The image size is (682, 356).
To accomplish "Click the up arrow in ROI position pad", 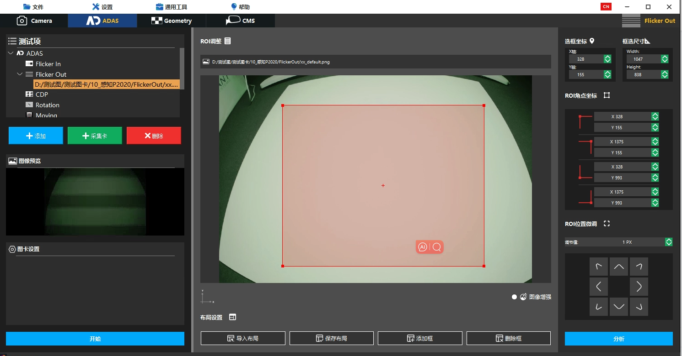I will 618,267.
